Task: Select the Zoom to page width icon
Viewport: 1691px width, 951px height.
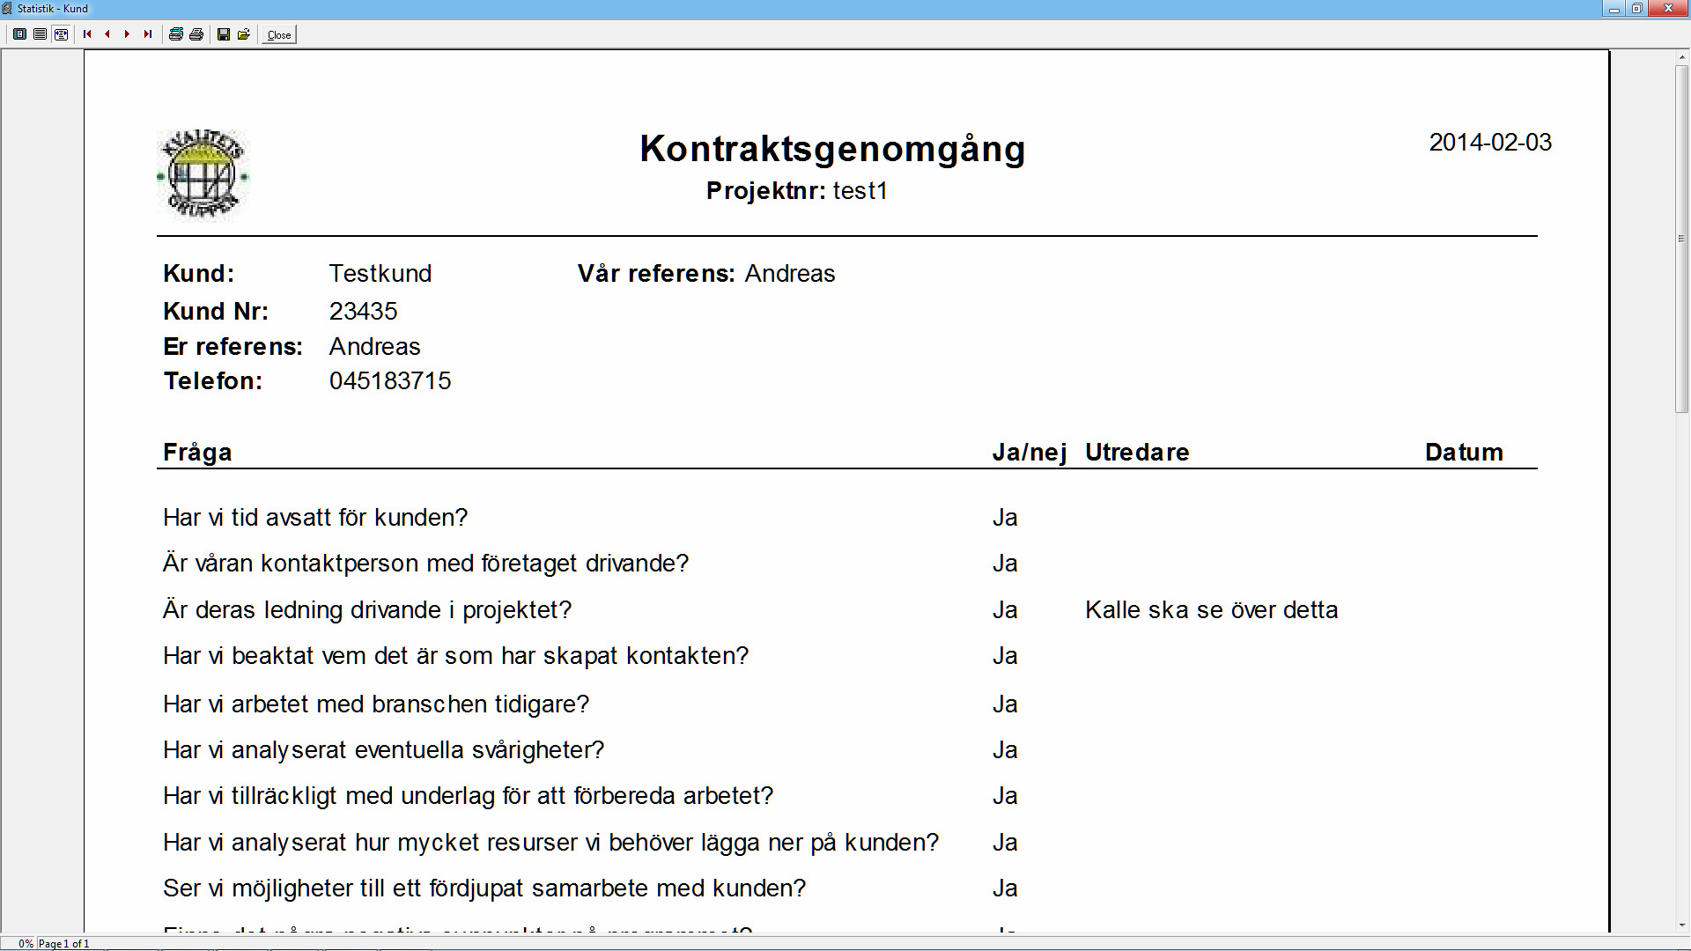Action: [x=61, y=34]
